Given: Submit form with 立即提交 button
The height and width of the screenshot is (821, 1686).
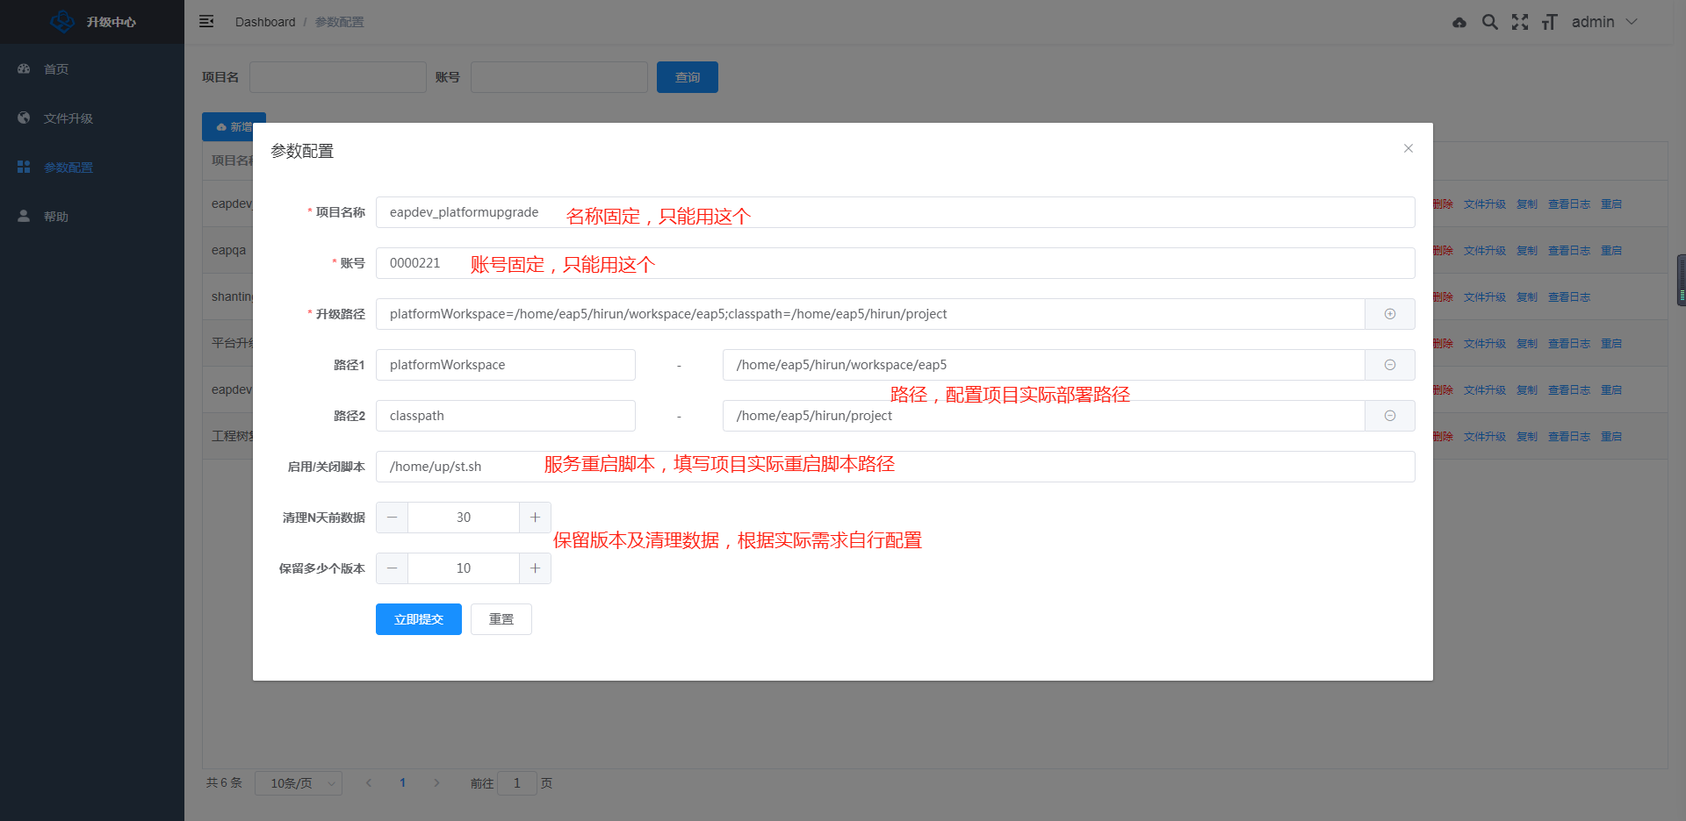Looking at the screenshot, I should pos(418,619).
